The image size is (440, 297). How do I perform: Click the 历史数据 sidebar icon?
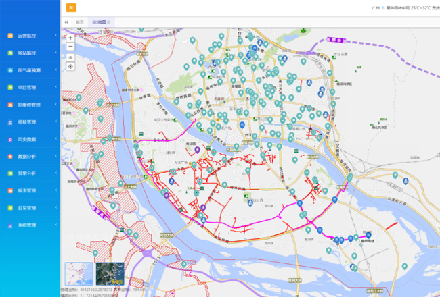[x=10, y=139]
